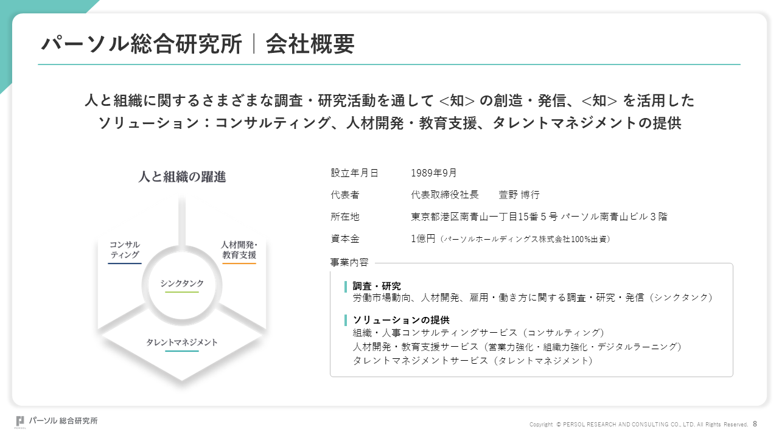Viewport: 779px width, 438px height.
Task: Select the slide title パーソル総合研究所｜会社概要
Action: [198, 44]
